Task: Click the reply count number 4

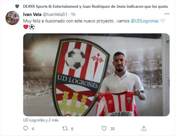Action: point(33,129)
